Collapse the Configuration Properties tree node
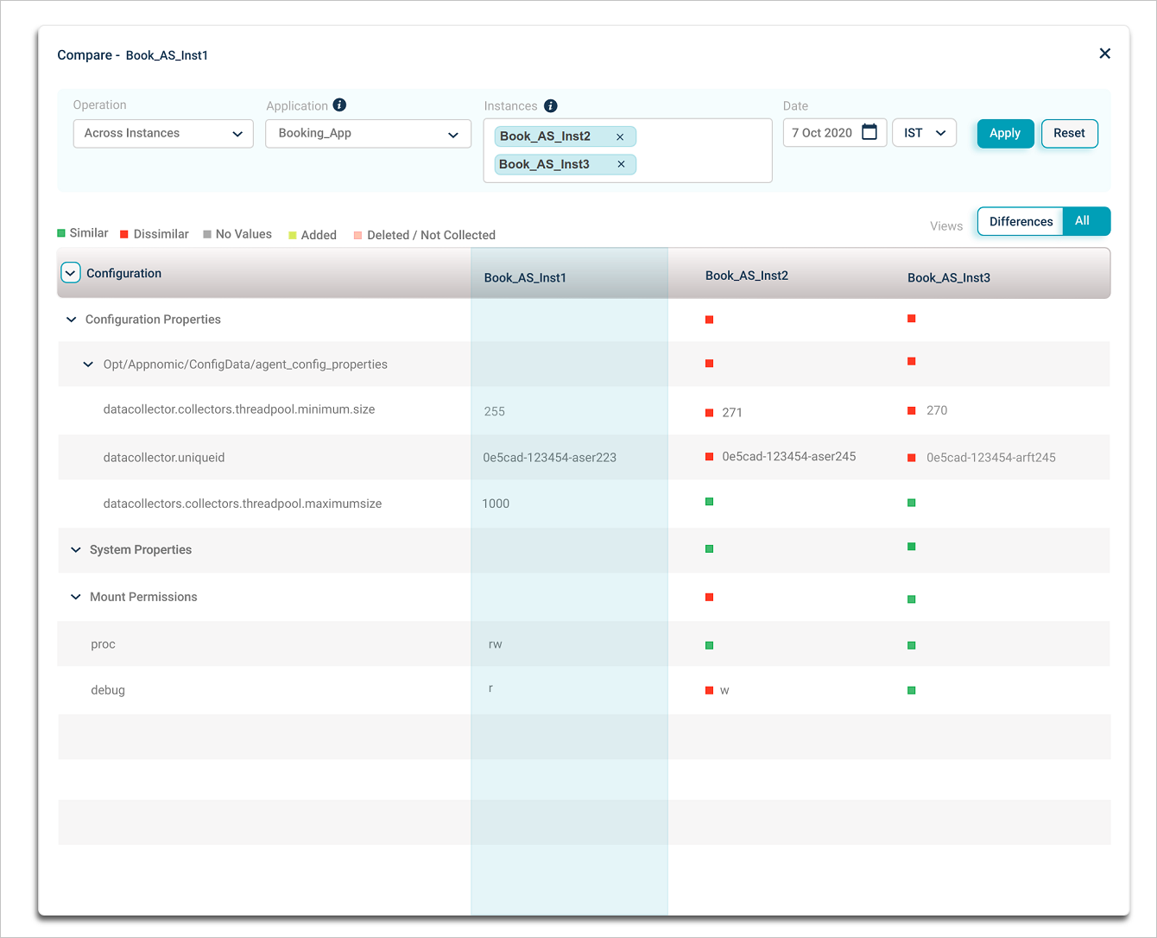 point(72,320)
